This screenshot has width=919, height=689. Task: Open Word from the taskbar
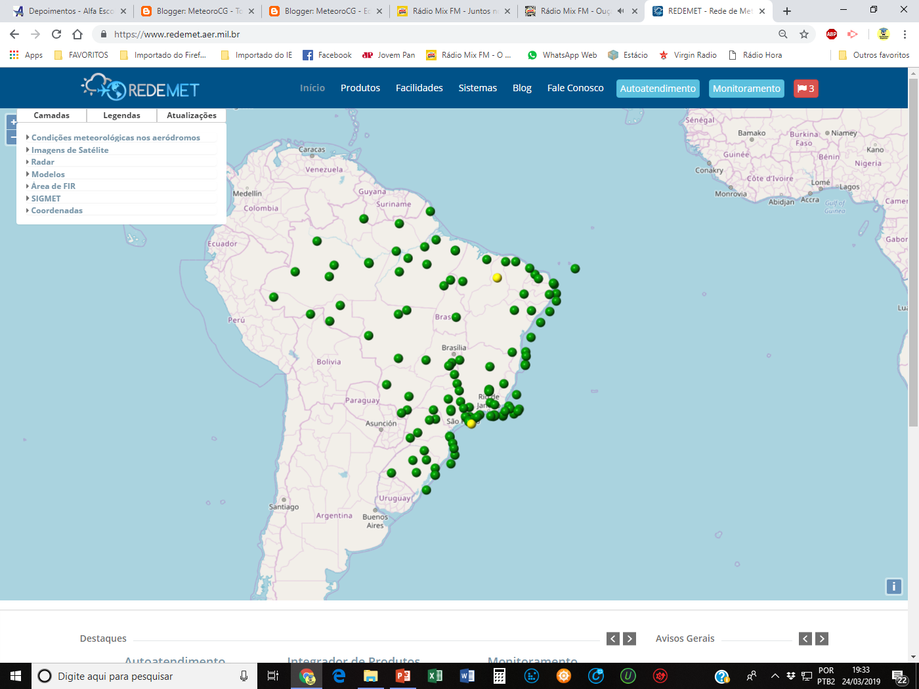tap(467, 676)
